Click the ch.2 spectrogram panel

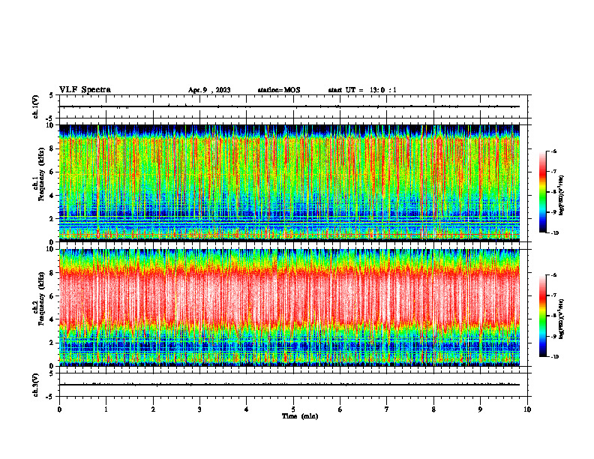pyautogui.click(x=289, y=307)
